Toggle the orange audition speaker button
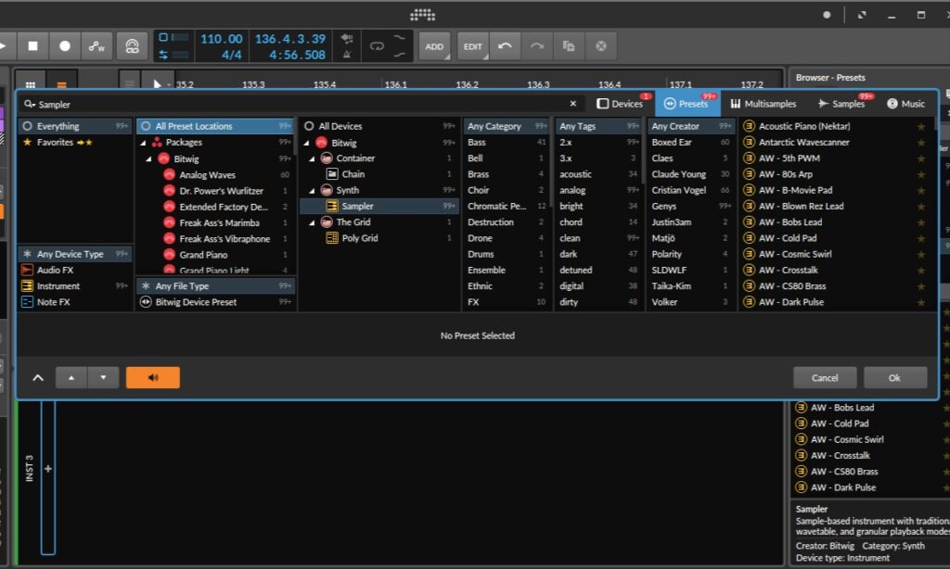The height and width of the screenshot is (569, 950). pos(153,378)
